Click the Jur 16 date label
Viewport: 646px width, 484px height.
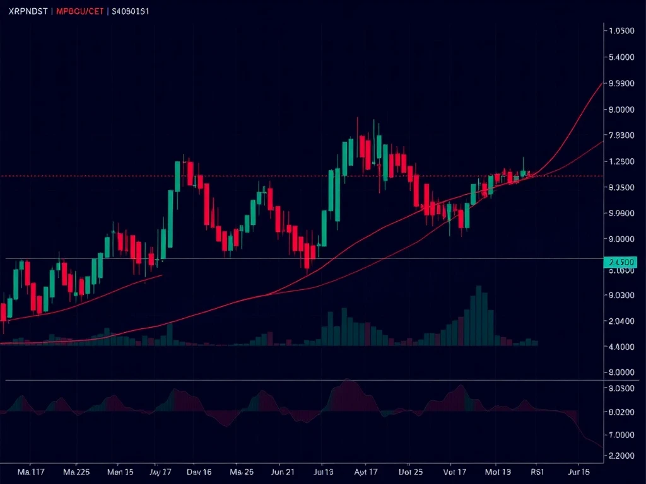click(x=579, y=471)
